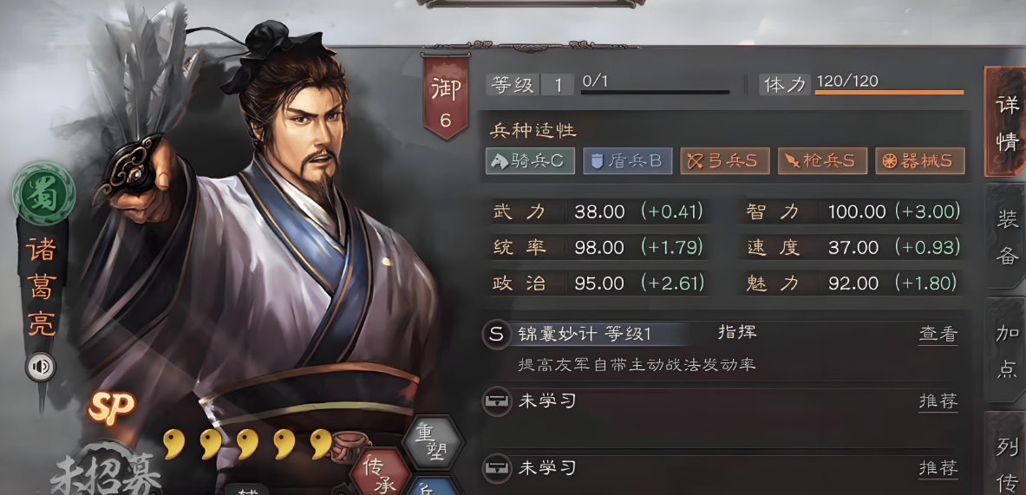Choose the 弓兵S troop aptitude tag
Viewport: 1026px width, 495px height.
[725, 161]
